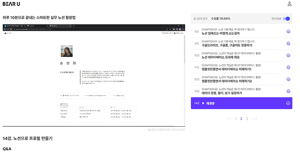
Task: Go to lecture list page 3
Action: tap(247, 119)
